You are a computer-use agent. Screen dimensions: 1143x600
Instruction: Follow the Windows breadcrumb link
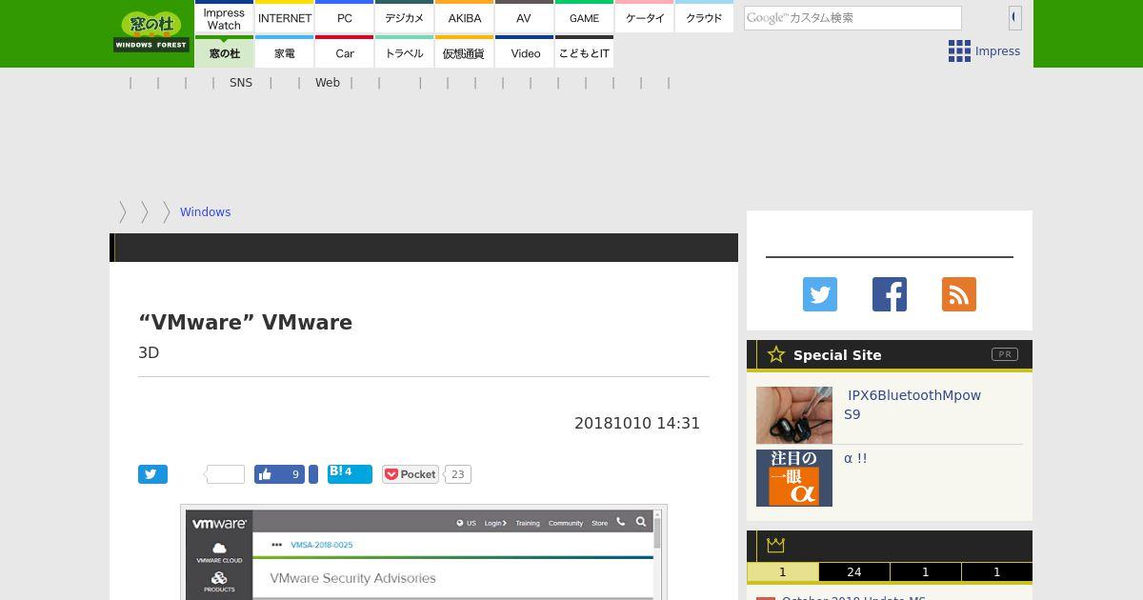[x=205, y=212]
